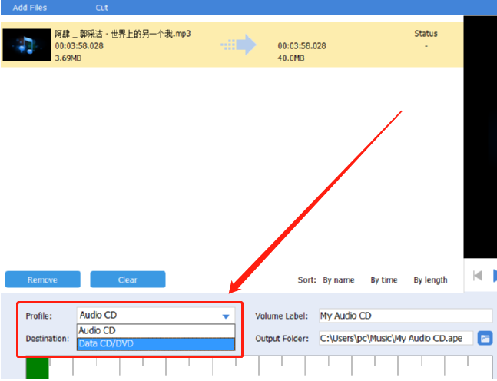Screen dimensions: 497x381
Task: Click the blue conversion arrow icon
Action: click(239, 45)
